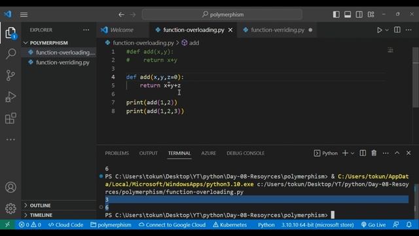419x236 pixels.
Task: Open Customize Layout icon
Action: click(x=371, y=14)
